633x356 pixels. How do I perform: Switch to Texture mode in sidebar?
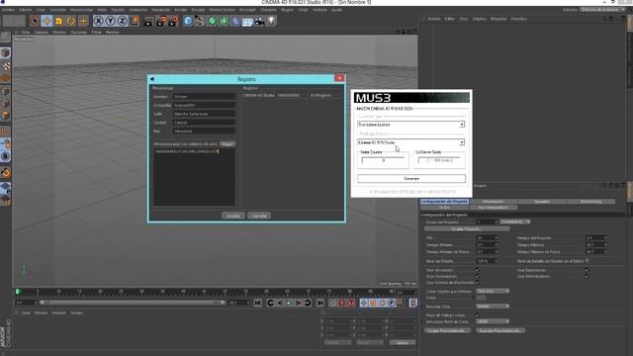click(5, 65)
